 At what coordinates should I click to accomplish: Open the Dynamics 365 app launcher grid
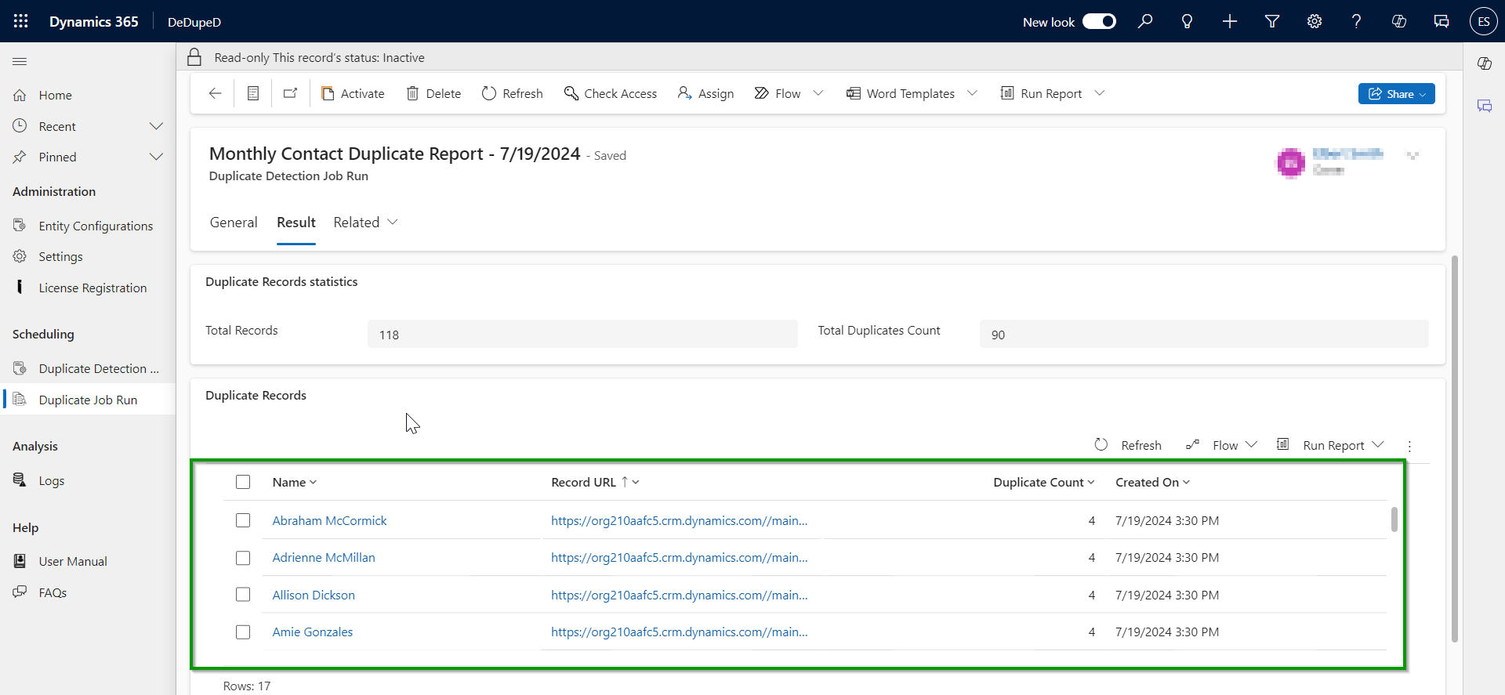pos(21,21)
